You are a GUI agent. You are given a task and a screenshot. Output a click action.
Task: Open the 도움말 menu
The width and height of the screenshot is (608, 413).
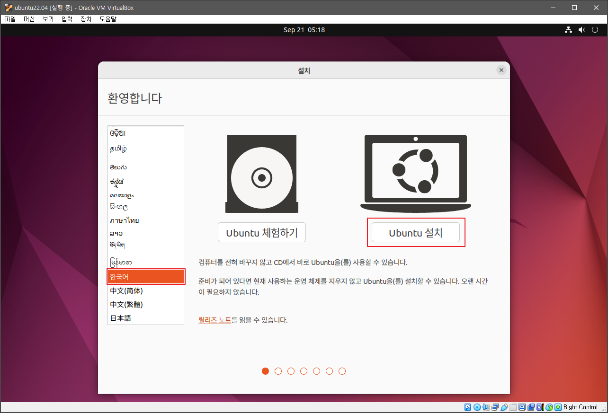[x=108, y=19]
